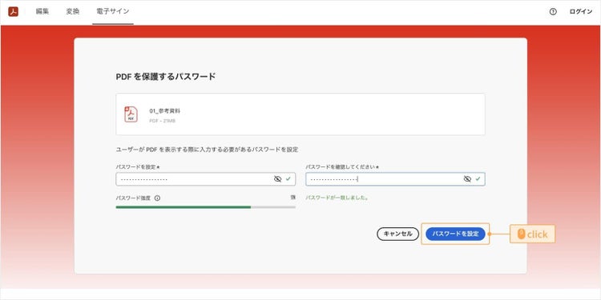This screenshot has width=601, height=300.
Task: Click the Adobe Acrobat logo icon
Action: [14, 11]
